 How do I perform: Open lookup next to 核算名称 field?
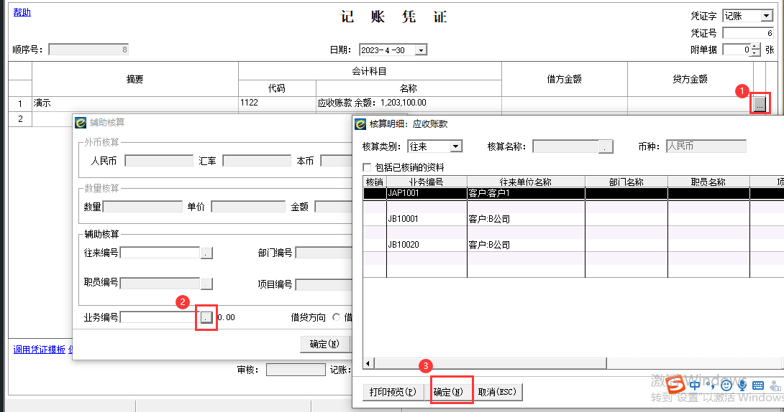606,146
